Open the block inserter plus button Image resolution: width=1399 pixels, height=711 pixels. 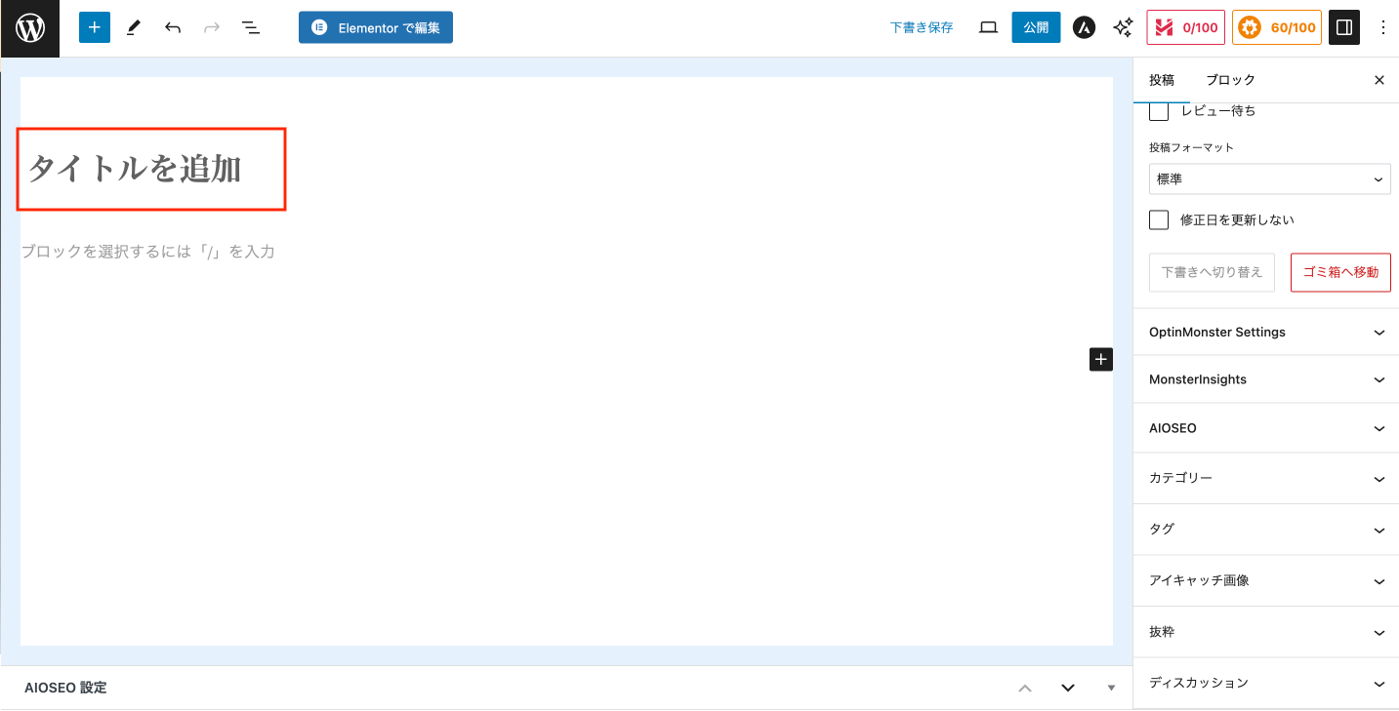(95, 28)
